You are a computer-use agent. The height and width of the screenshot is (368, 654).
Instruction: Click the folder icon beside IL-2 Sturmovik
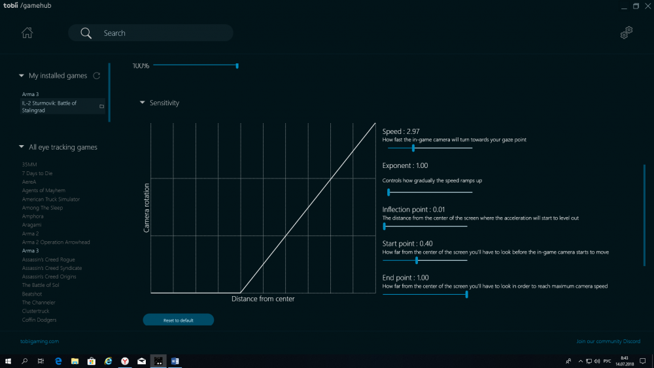pyautogui.click(x=101, y=107)
